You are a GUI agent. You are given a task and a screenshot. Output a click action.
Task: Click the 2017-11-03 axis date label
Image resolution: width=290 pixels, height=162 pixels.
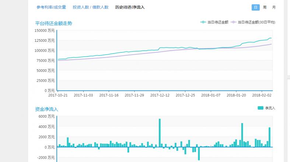tap(83, 95)
